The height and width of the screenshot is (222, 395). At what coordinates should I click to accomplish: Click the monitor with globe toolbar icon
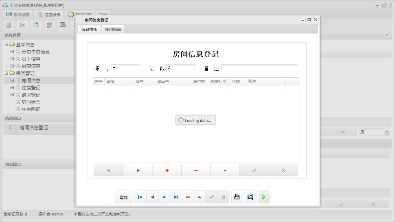[x=63, y=24]
